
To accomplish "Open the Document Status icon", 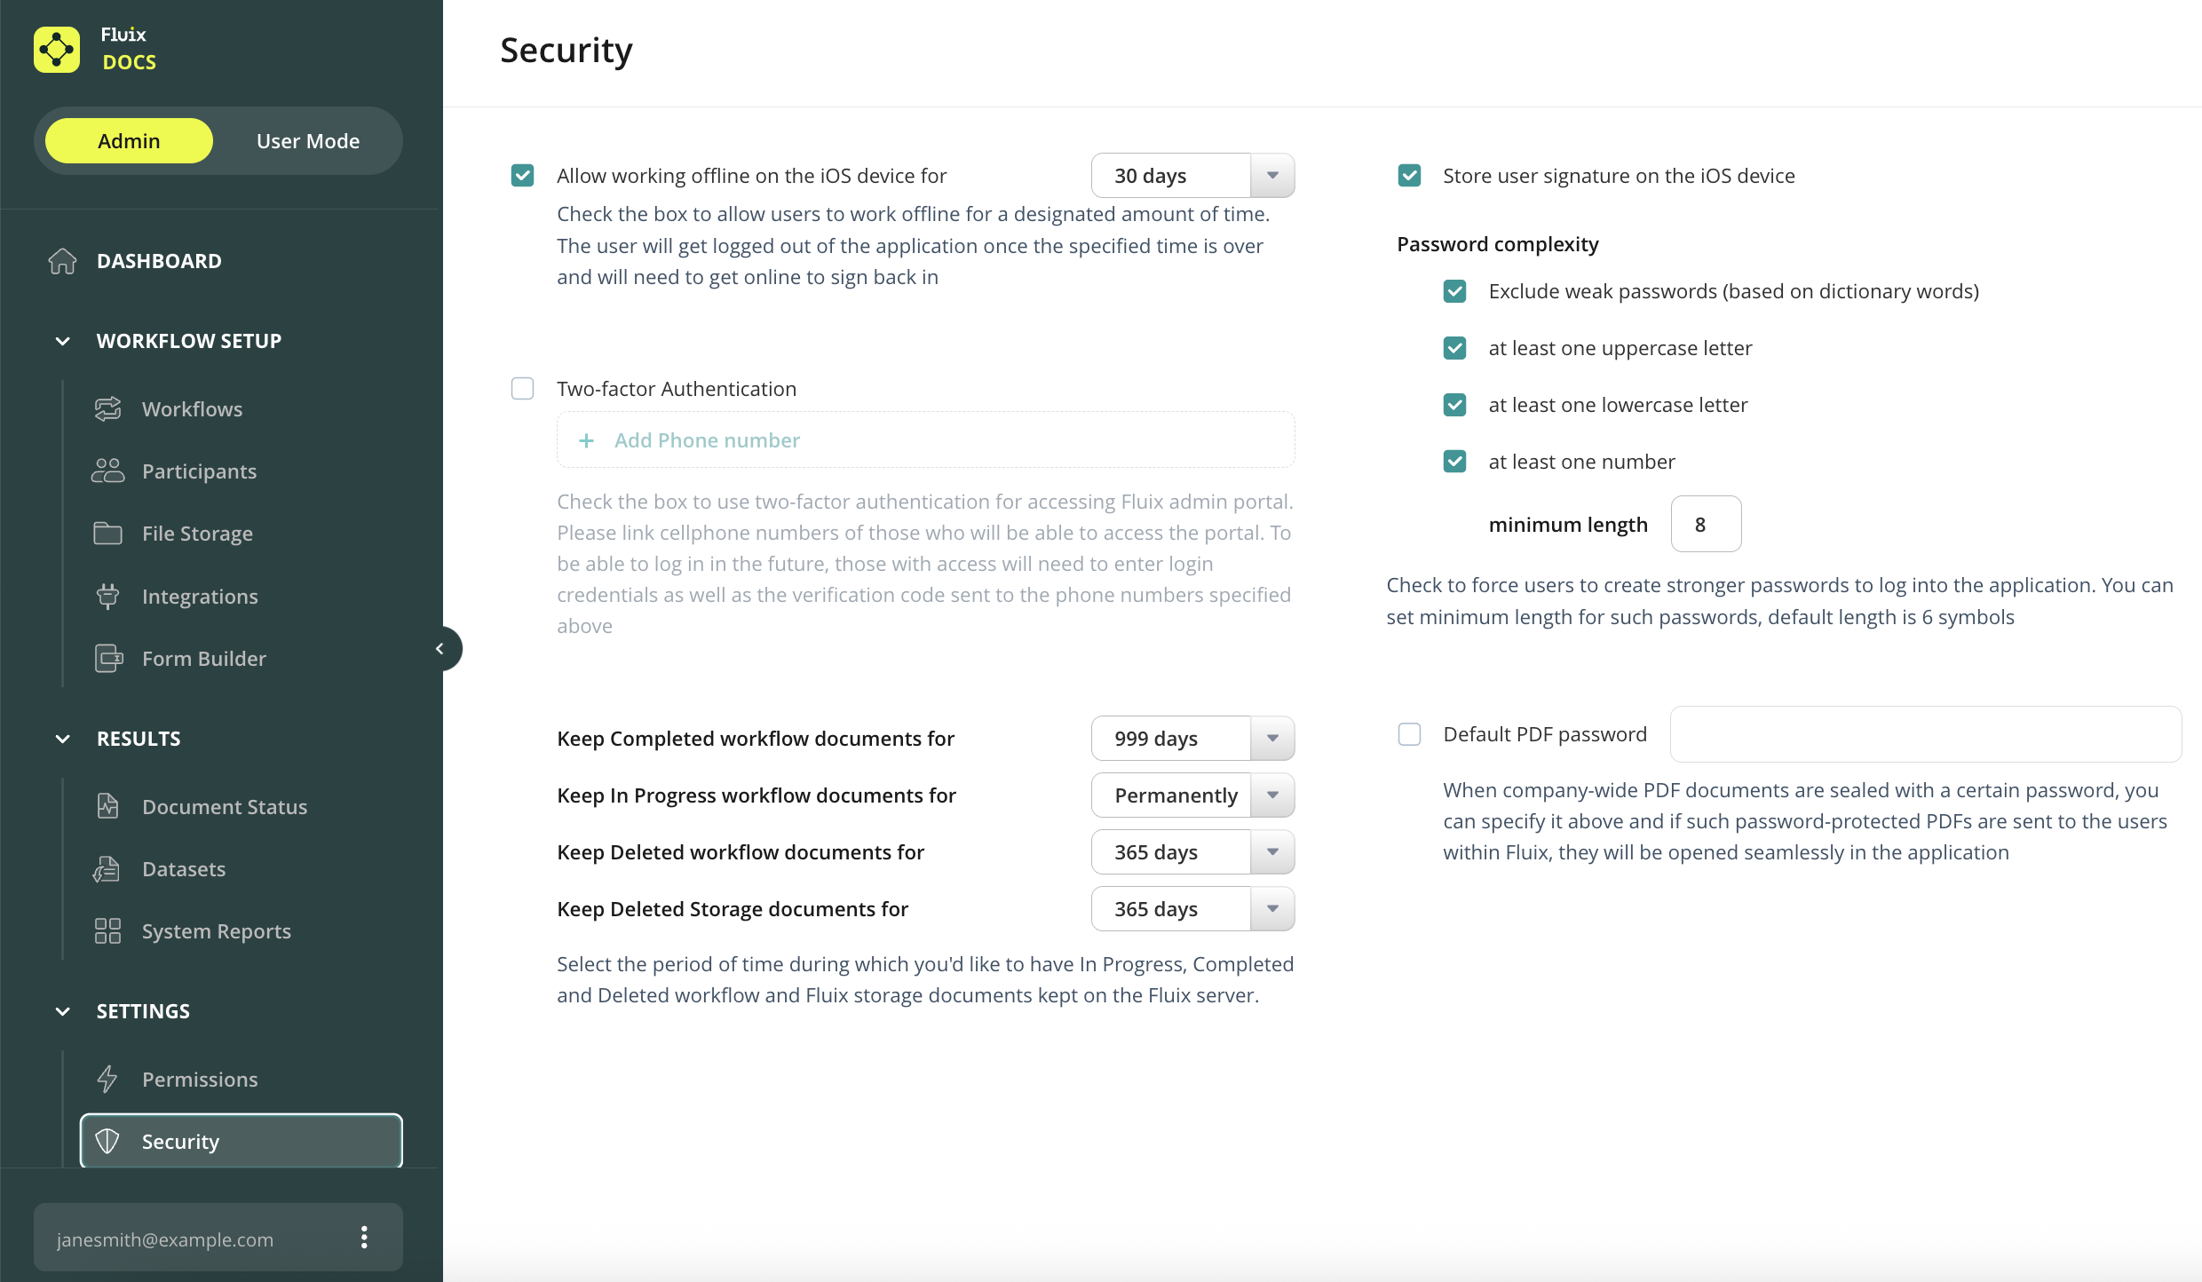I will 107,807.
